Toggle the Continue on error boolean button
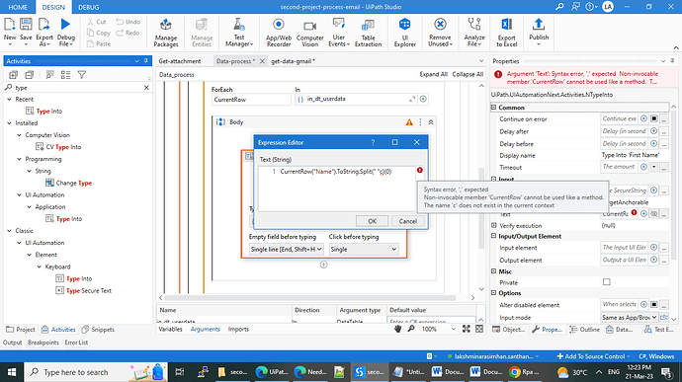 [653, 118]
